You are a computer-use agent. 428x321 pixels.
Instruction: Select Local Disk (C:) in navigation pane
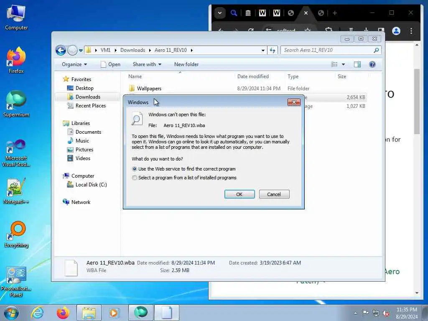pyautogui.click(x=91, y=185)
